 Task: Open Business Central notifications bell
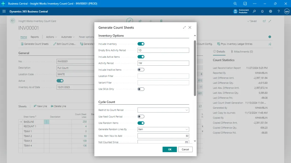(x=262, y=11)
